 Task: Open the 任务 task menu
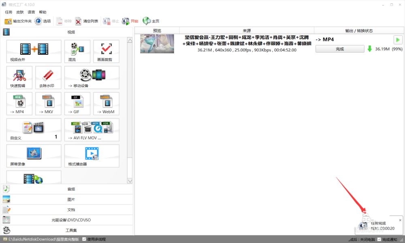(x=9, y=12)
